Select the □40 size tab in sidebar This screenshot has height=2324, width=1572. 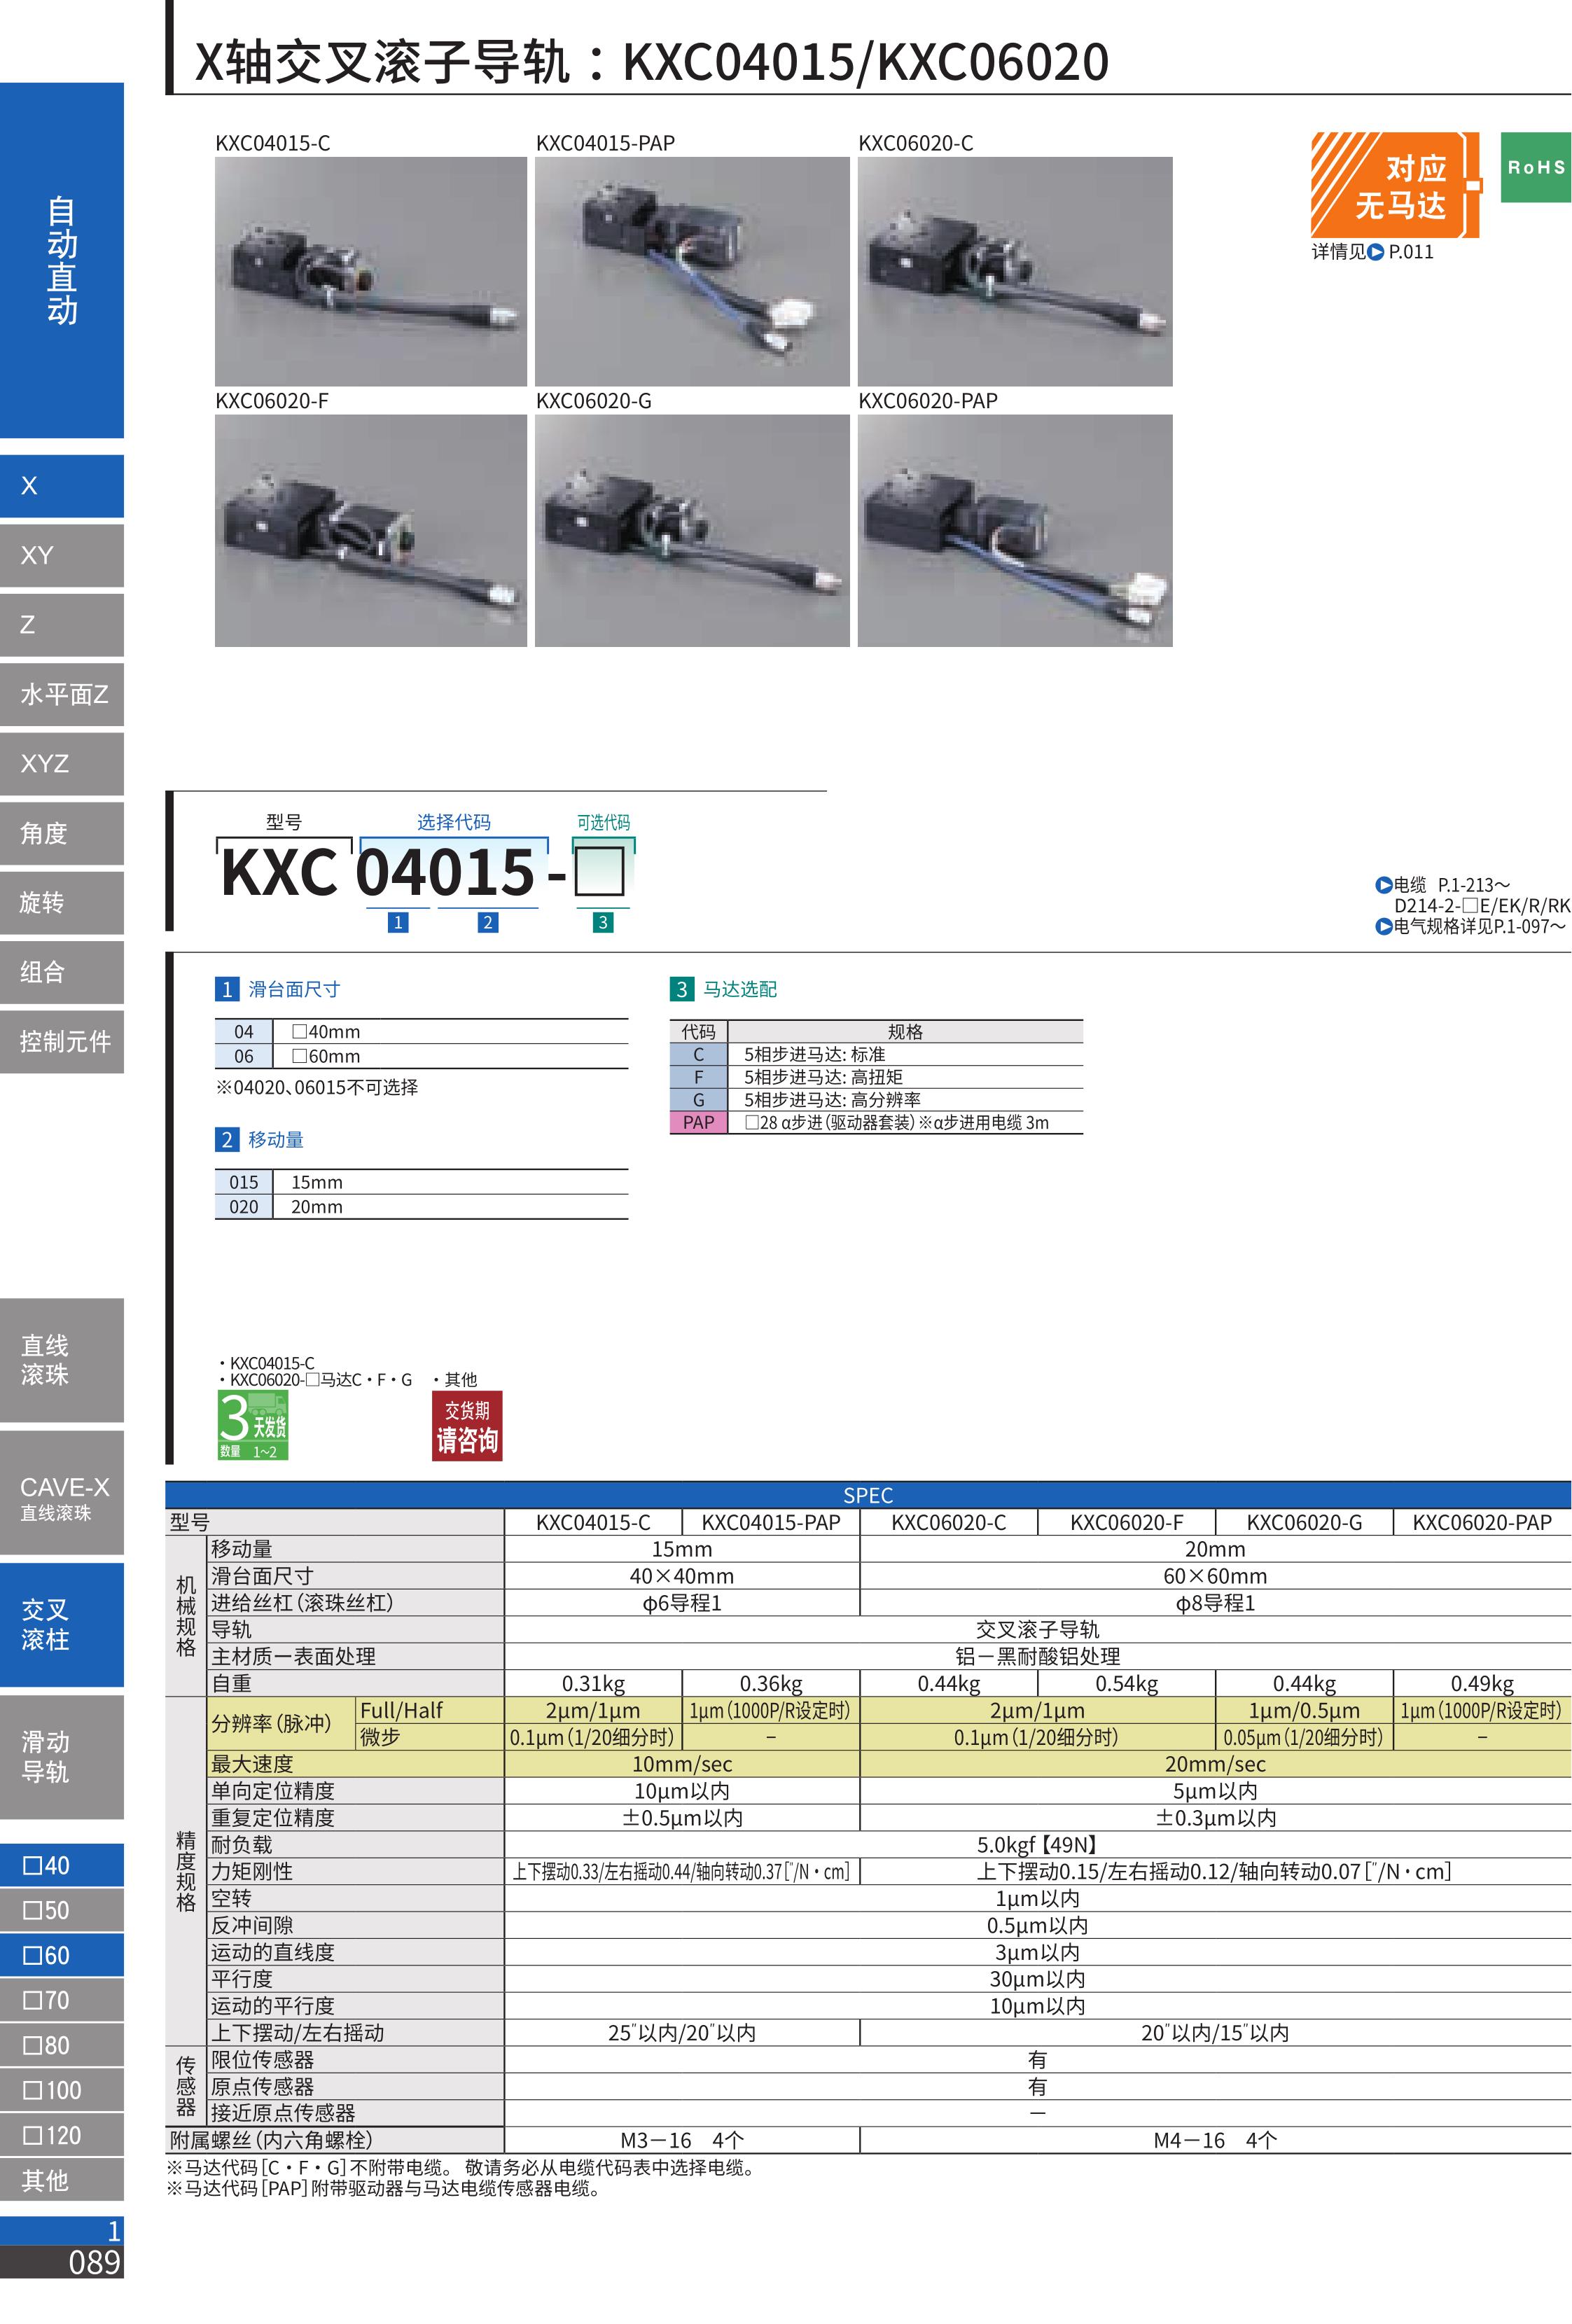coord(61,1865)
